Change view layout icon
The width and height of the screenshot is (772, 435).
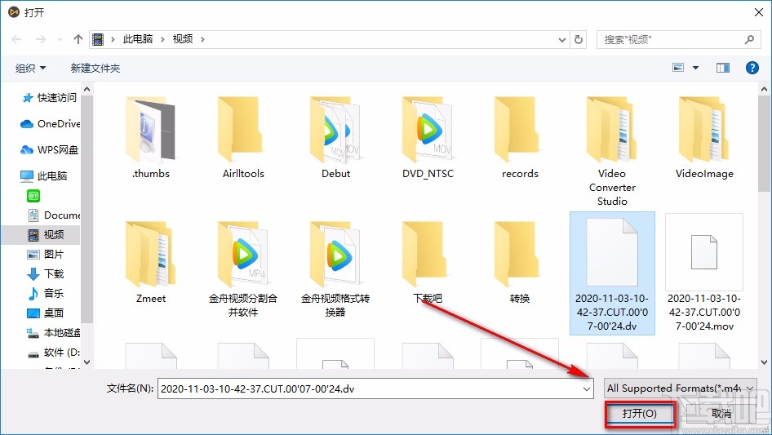678,68
